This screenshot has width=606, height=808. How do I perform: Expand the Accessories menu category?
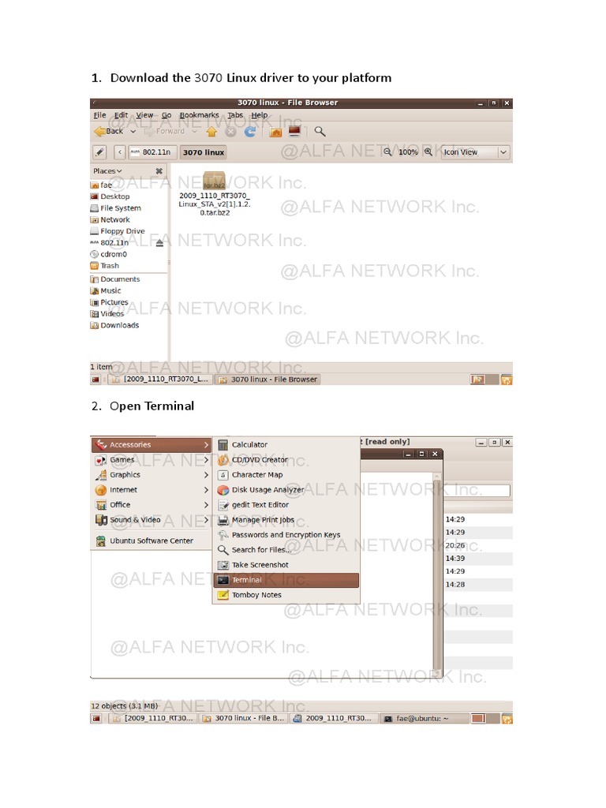point(151,445)
